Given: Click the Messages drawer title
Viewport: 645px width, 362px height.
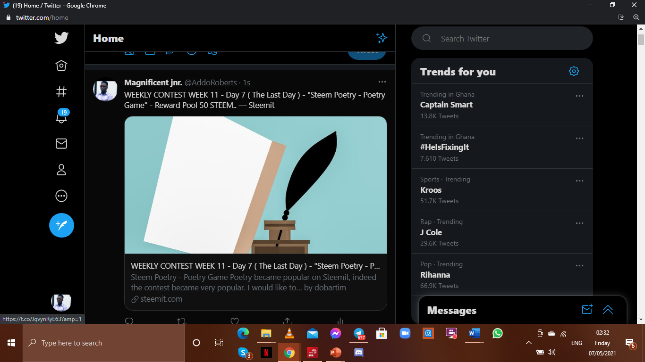Looking at the screenshot, I should pos(452,310).
